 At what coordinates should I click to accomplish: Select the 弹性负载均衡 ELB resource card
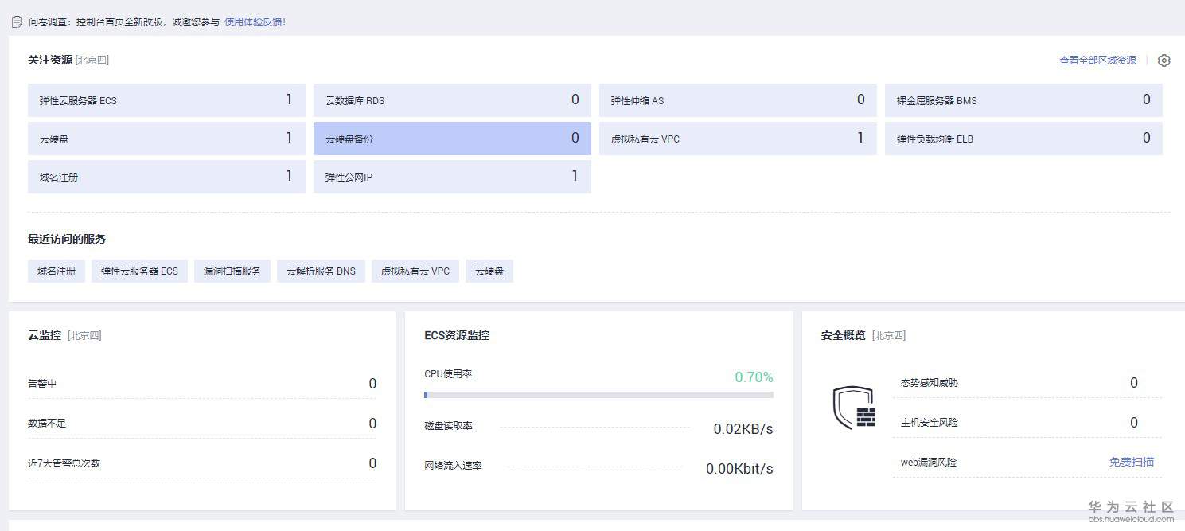point(1023,139)
